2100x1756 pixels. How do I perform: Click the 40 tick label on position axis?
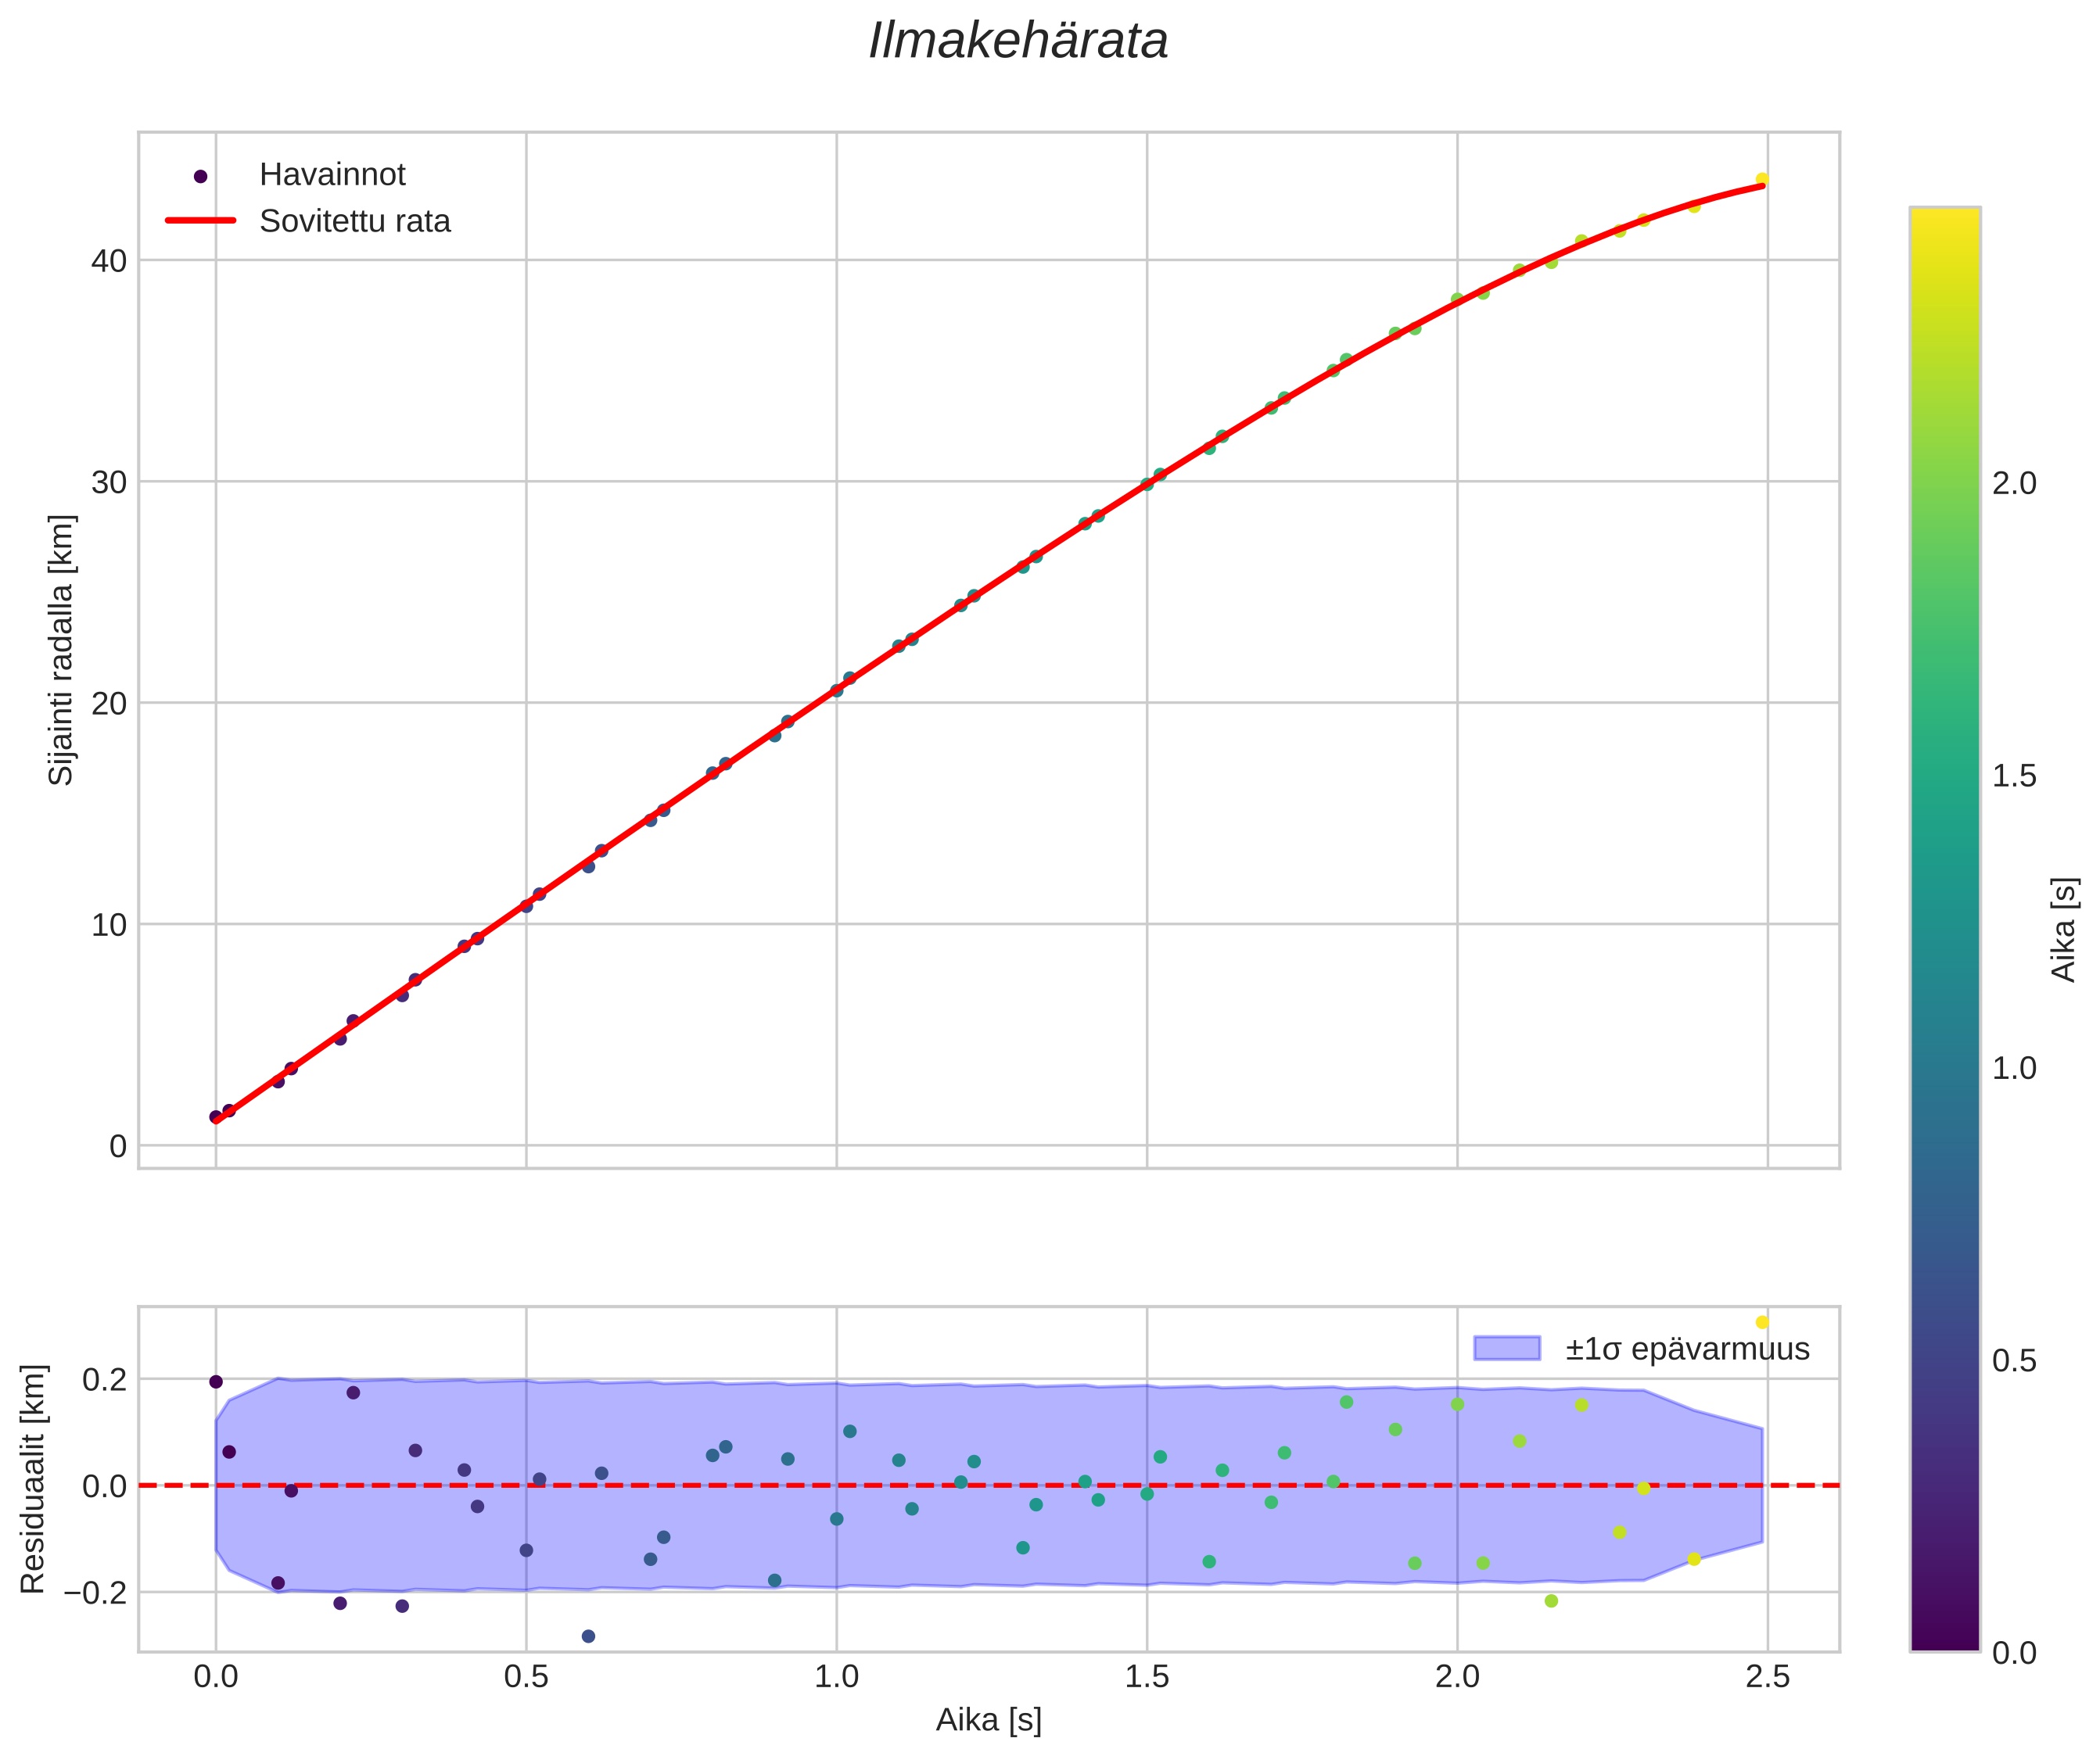point(109,261)
